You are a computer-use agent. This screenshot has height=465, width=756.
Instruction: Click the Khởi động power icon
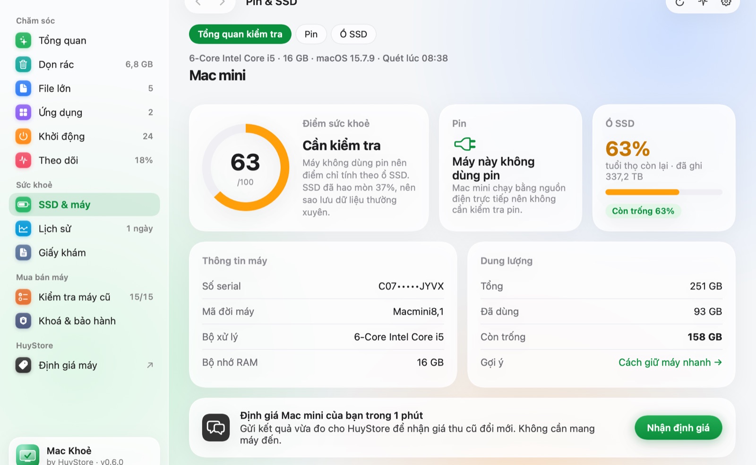(23, 137)
